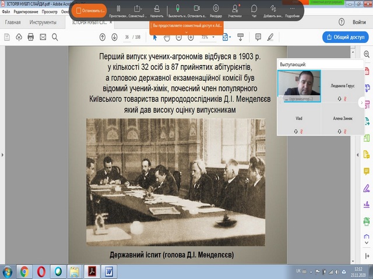Click the email envelope icon
Viewport: 373px width, 279px height.
43,37
